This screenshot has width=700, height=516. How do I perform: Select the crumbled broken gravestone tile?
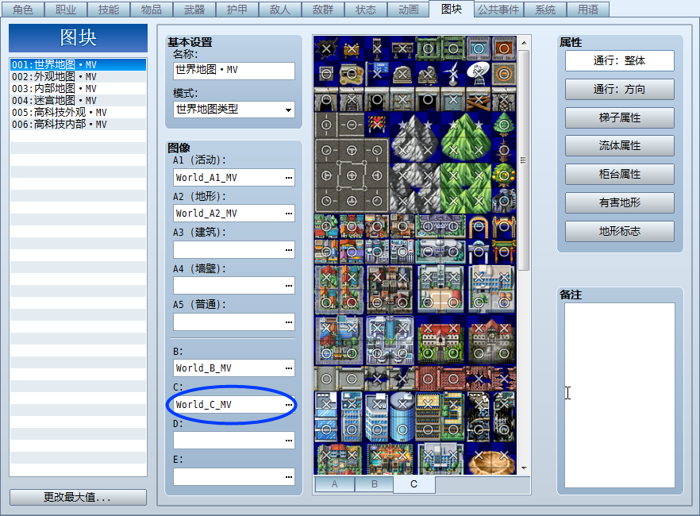[x=428, y=74]
